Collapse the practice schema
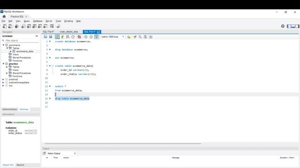Screen dimensions: 300x168 pyautogui.click(x=3, y=64)
